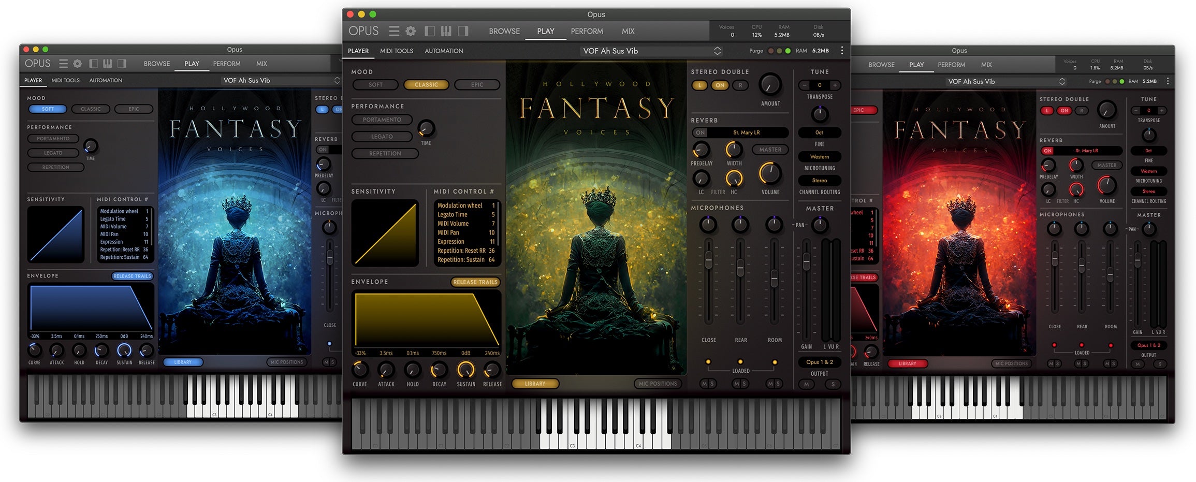
Task: Click the three-dot overflow icon near RAM display
Action: 842,50
